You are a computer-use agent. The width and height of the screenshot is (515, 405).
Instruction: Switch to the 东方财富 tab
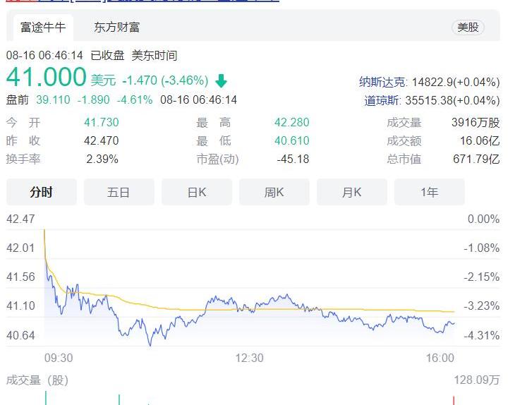click(x=117, y=28)
